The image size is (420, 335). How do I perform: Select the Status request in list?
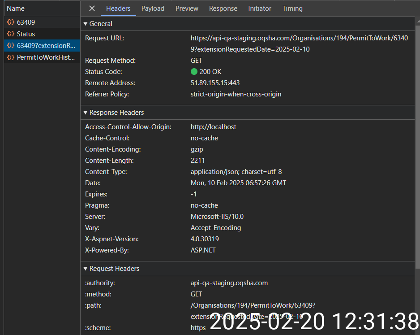[x=26, y=34]
